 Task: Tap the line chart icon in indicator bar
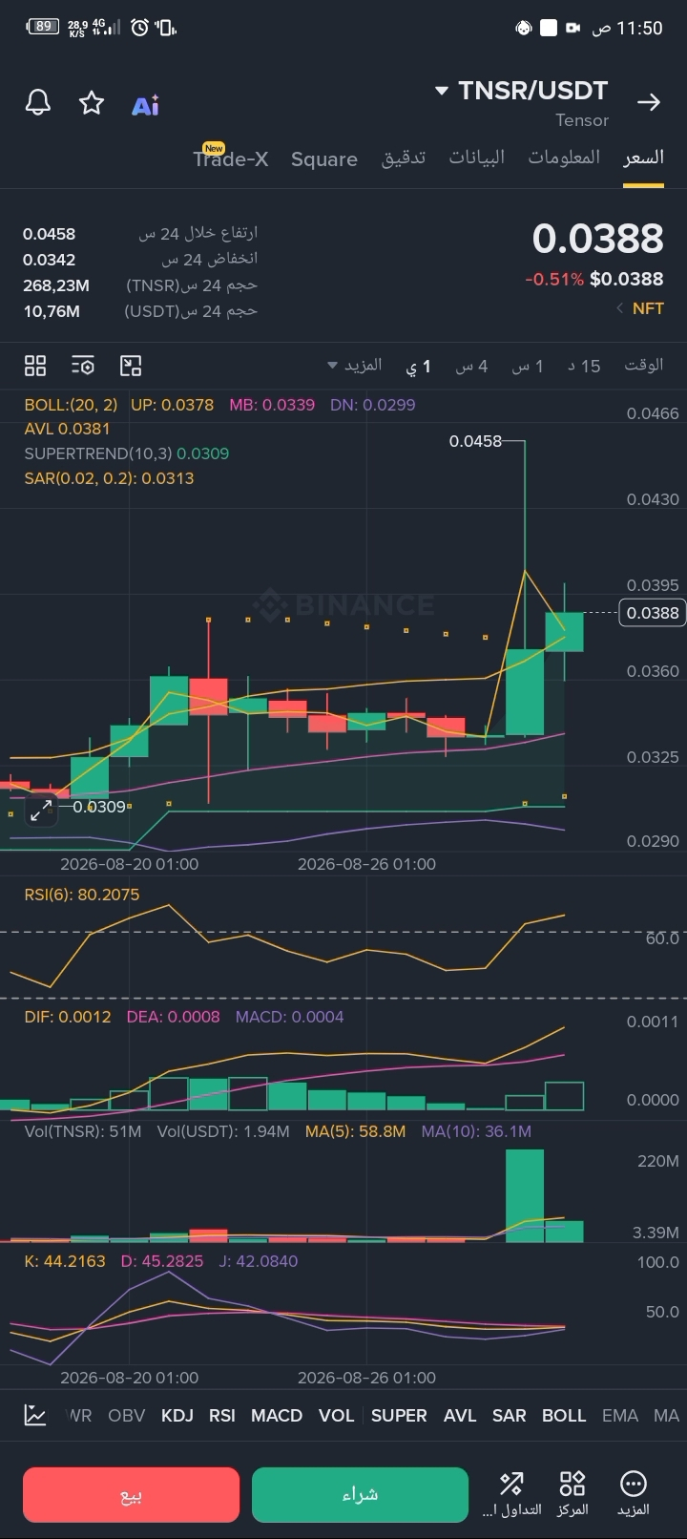point(35,1415)
